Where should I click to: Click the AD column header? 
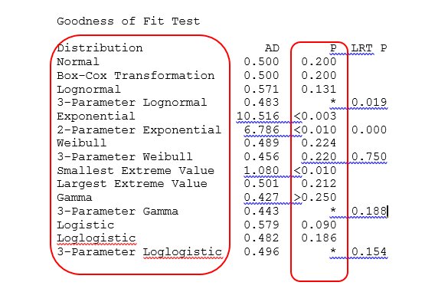(x=272, y=48)
